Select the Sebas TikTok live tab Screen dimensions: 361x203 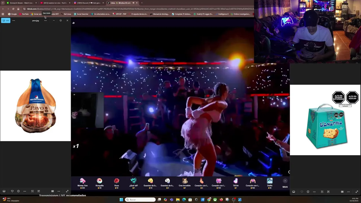pos(122,3)
